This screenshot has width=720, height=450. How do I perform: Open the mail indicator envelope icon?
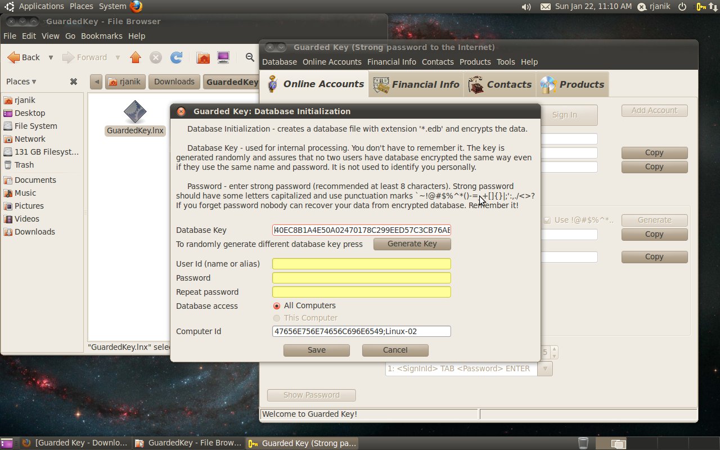pos(545,7)
